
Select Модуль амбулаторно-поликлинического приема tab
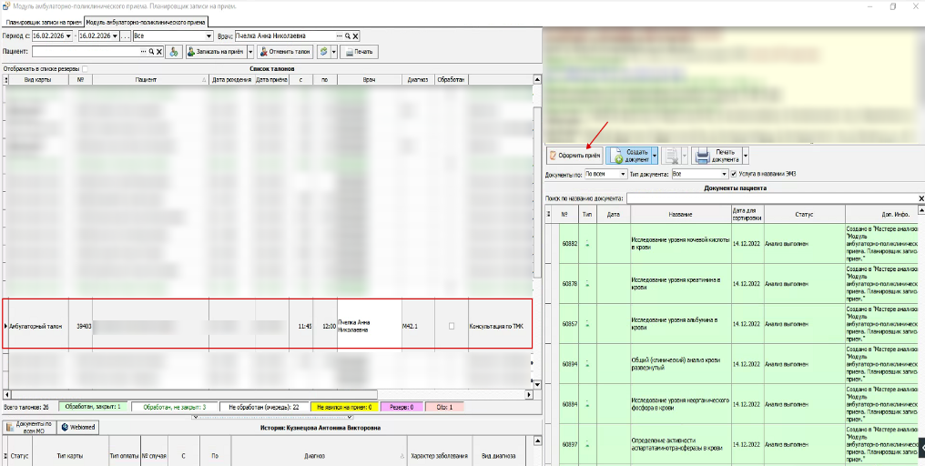point(146,20)
